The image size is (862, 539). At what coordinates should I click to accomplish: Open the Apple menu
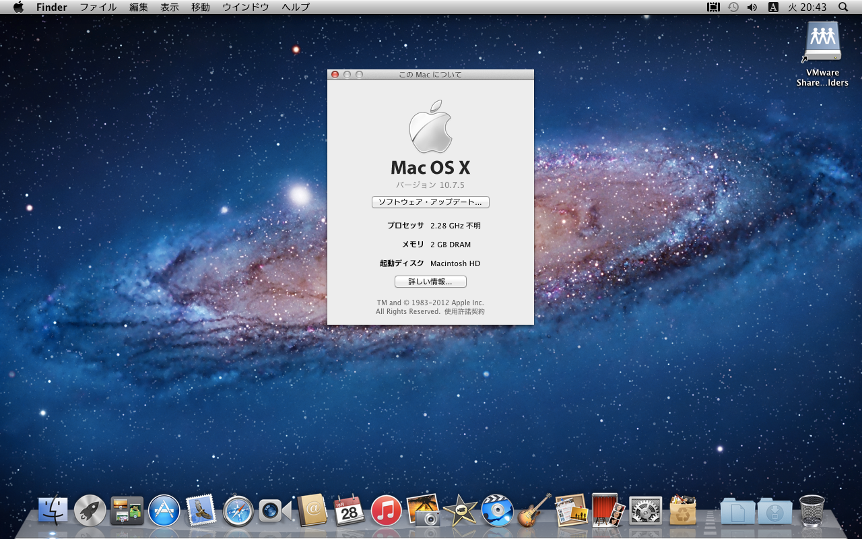(18, 7)
